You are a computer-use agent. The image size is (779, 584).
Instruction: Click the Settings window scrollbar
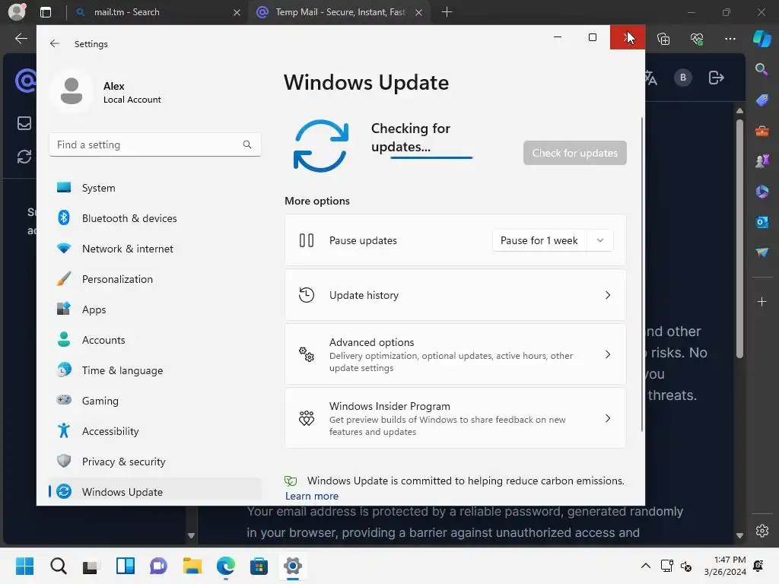pyautogui.click(x=641, y=274)
